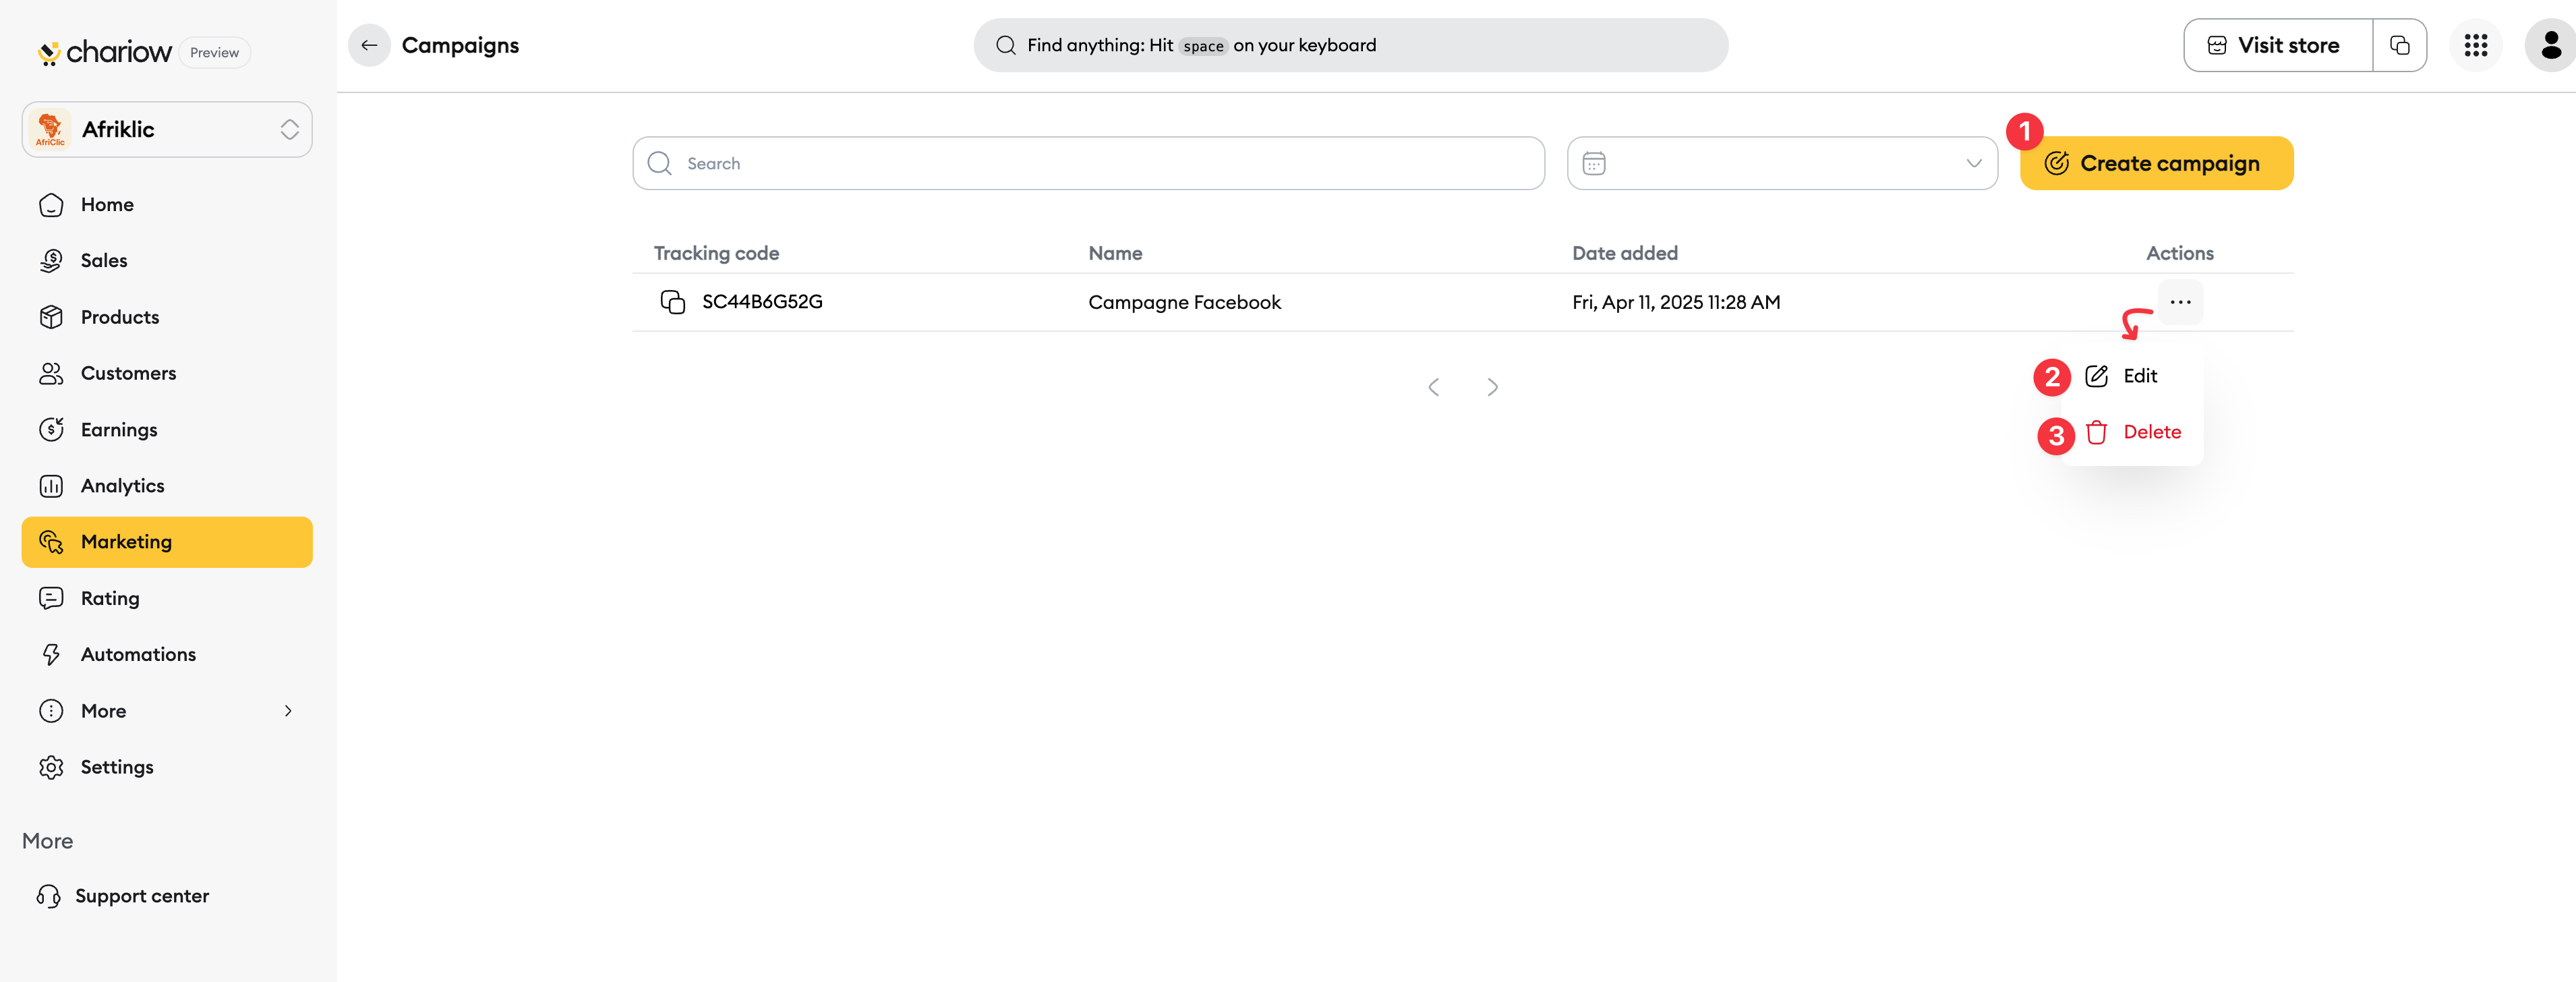The width and height of the screenshot is (2576, 982).
Task: Click the Name column header
Action: [1115, 253]
